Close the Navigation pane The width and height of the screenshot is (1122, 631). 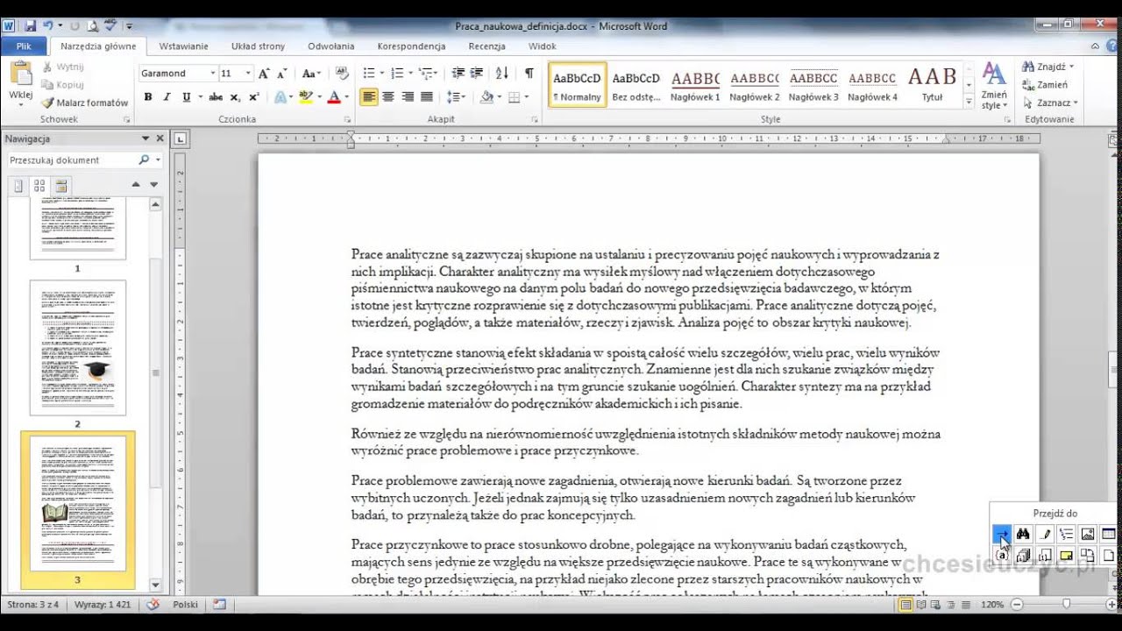click(x=160, y=138)
